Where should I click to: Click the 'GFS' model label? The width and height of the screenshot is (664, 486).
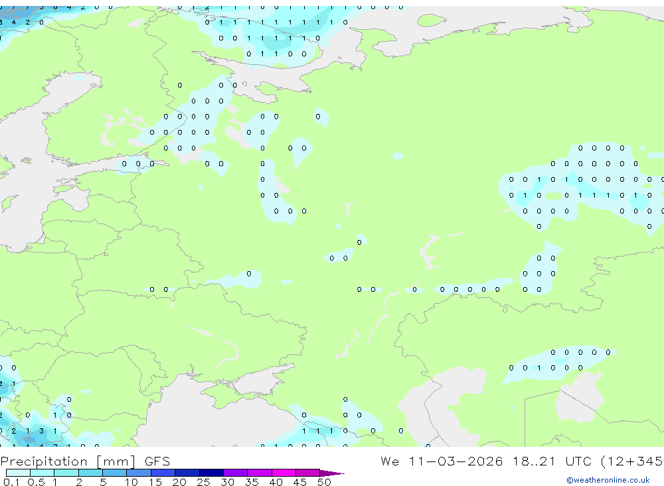click(x=157, y=461)
